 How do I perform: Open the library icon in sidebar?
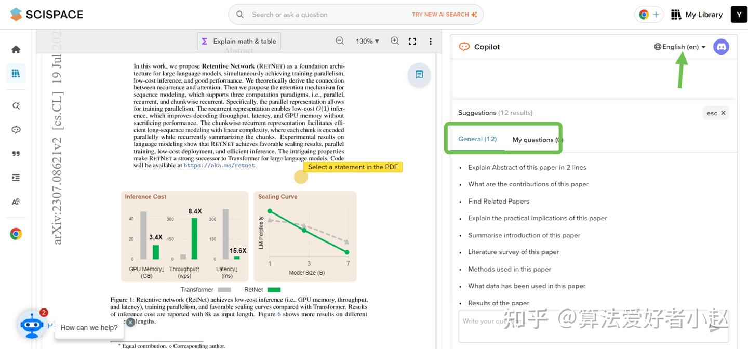click(16, 73)
